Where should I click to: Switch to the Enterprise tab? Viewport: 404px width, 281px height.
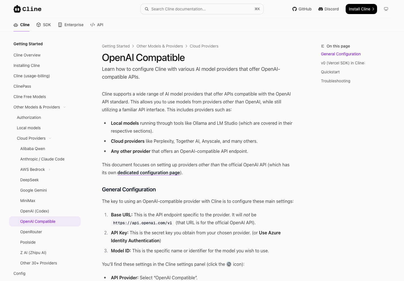(x=71, y=25)
